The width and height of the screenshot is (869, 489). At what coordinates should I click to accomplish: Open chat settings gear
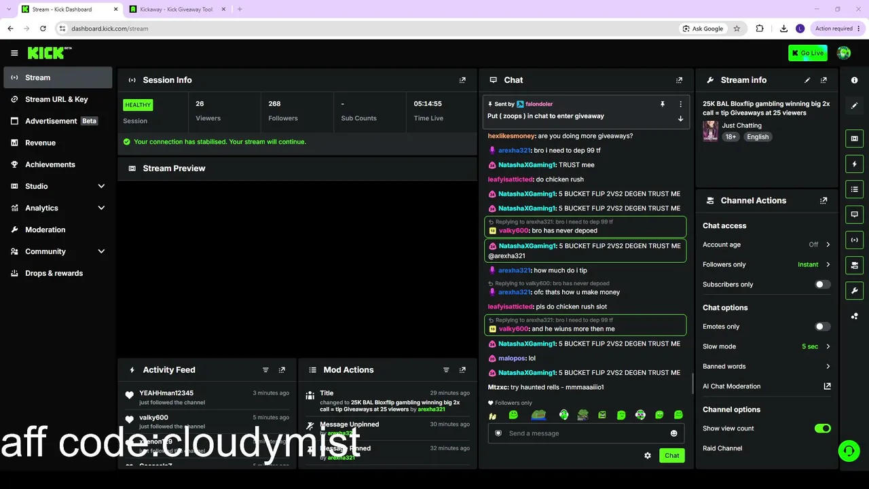click(x=648, y=456)
